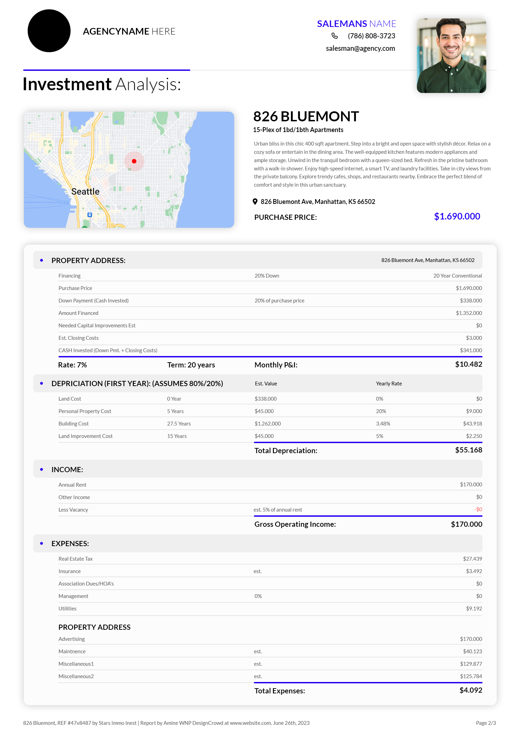Click the blue bullet beside INCOME header

pos(42,469)
